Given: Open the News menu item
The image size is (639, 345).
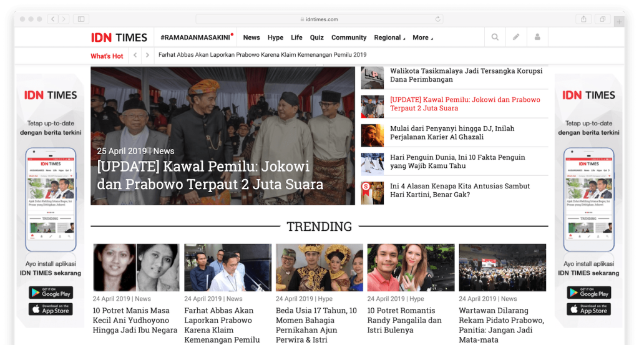Looking at the screenshot, I should (x=251, y=37).
